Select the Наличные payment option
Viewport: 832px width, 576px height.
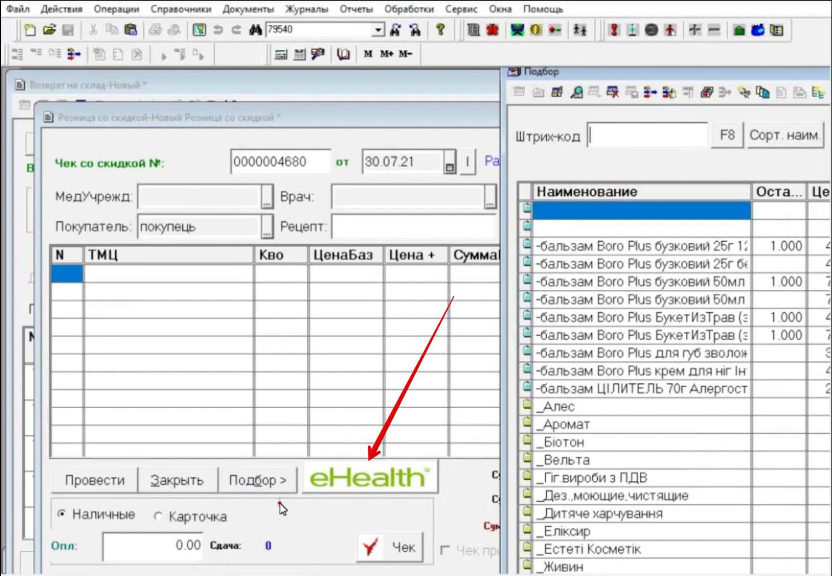[62, 514]
